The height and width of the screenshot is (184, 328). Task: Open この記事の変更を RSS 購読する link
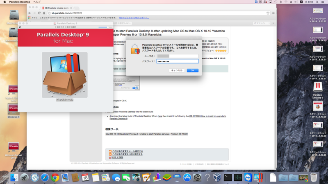coord(128,155)
